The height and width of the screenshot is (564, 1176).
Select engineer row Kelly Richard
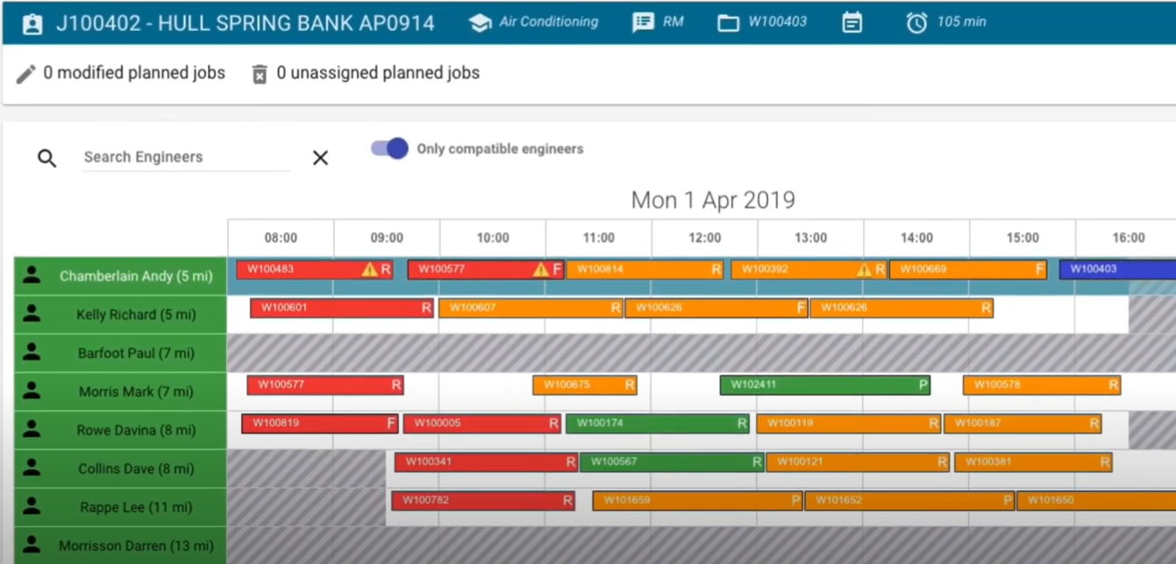tap(120, 314)
